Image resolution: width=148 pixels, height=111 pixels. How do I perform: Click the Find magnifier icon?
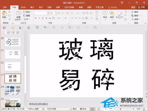click(x=133, y=12)
